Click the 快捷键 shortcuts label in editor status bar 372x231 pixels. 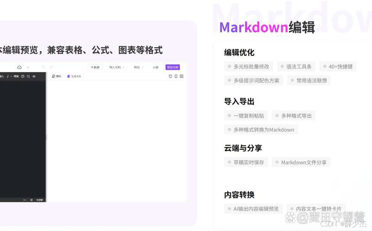40,200
